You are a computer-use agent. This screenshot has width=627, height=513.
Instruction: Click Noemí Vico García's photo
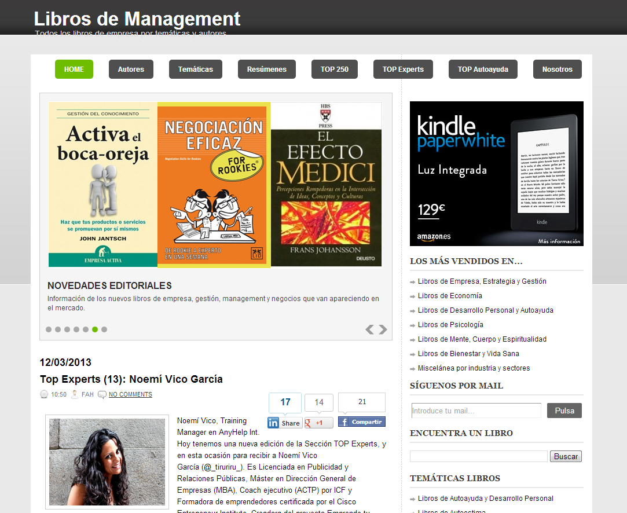pyautogui.click(x=107, y=461)
